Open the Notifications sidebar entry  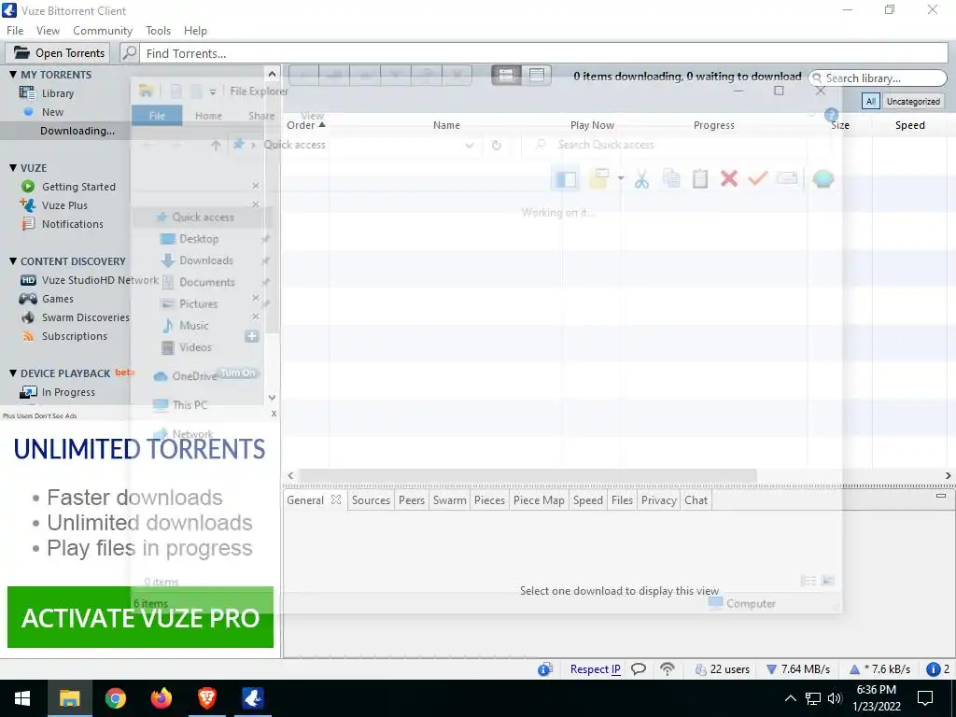click(x=73, y=224)
